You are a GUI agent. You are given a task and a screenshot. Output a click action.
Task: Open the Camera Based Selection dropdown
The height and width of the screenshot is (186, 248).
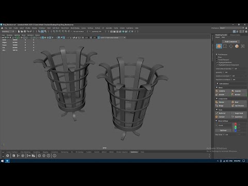[x=233, y=69]
